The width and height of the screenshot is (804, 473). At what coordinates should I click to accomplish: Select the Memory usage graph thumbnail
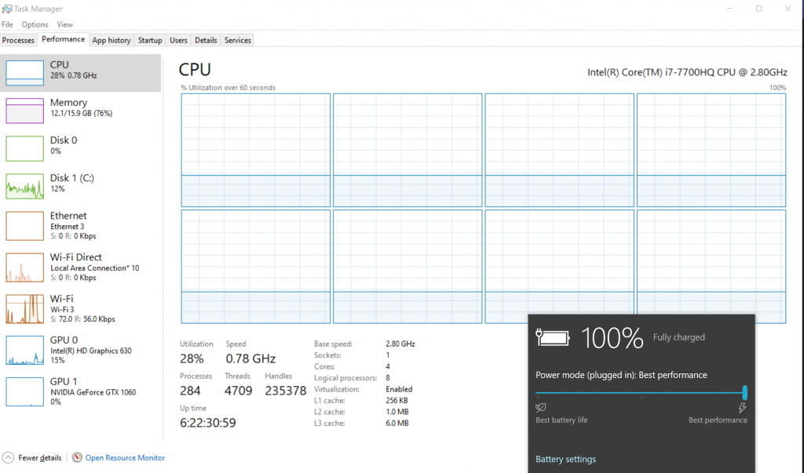(x=24, y=111)
